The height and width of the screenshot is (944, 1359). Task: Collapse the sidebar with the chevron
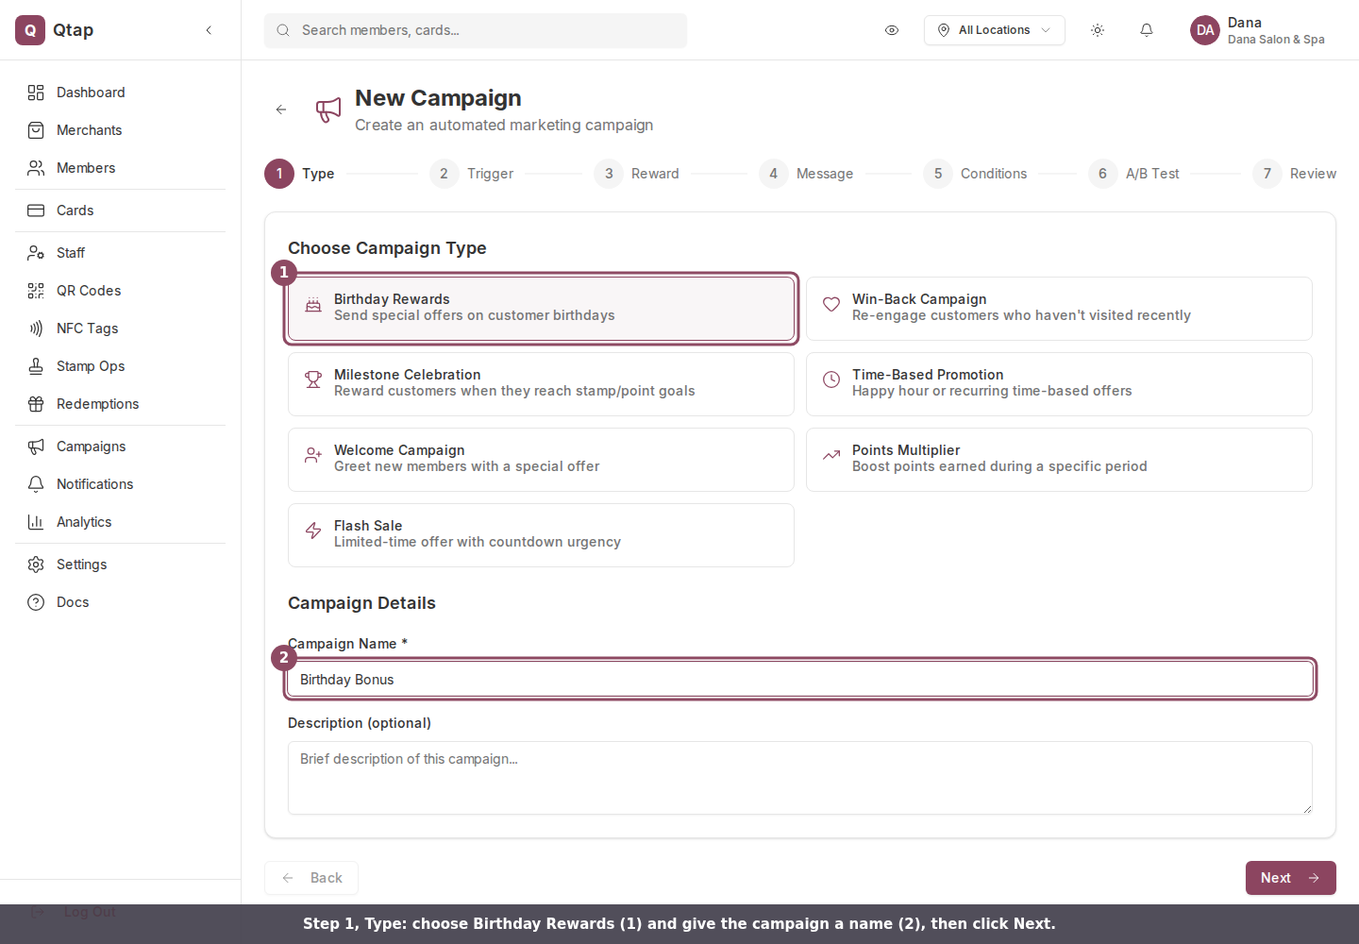click(209, 30)
